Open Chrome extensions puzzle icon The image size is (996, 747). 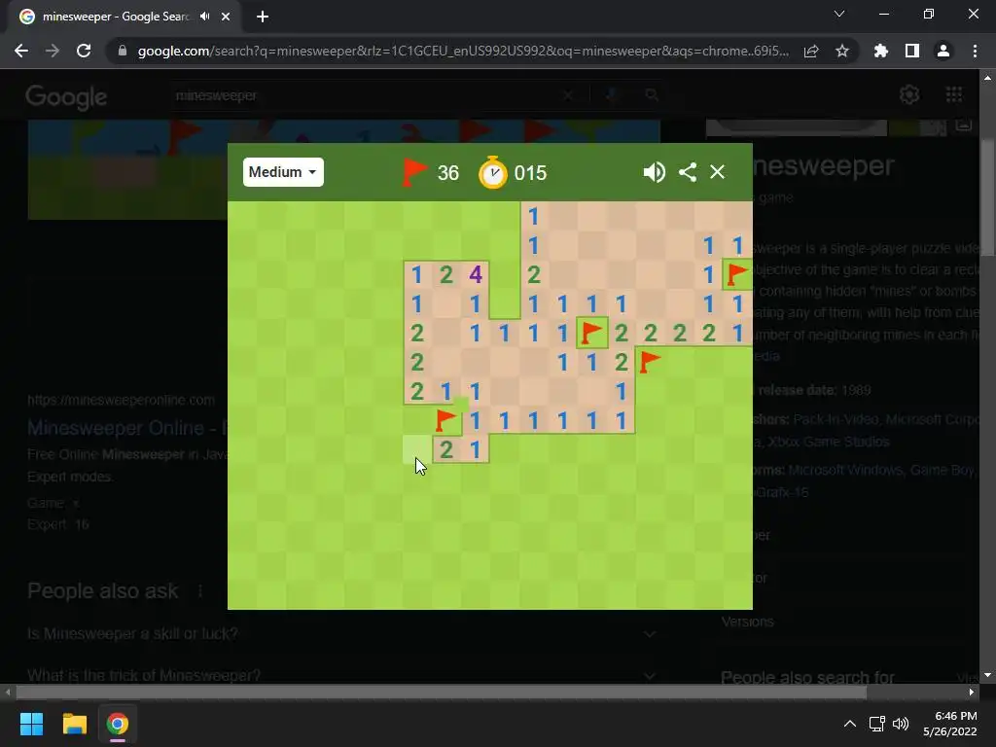(881, 51)
